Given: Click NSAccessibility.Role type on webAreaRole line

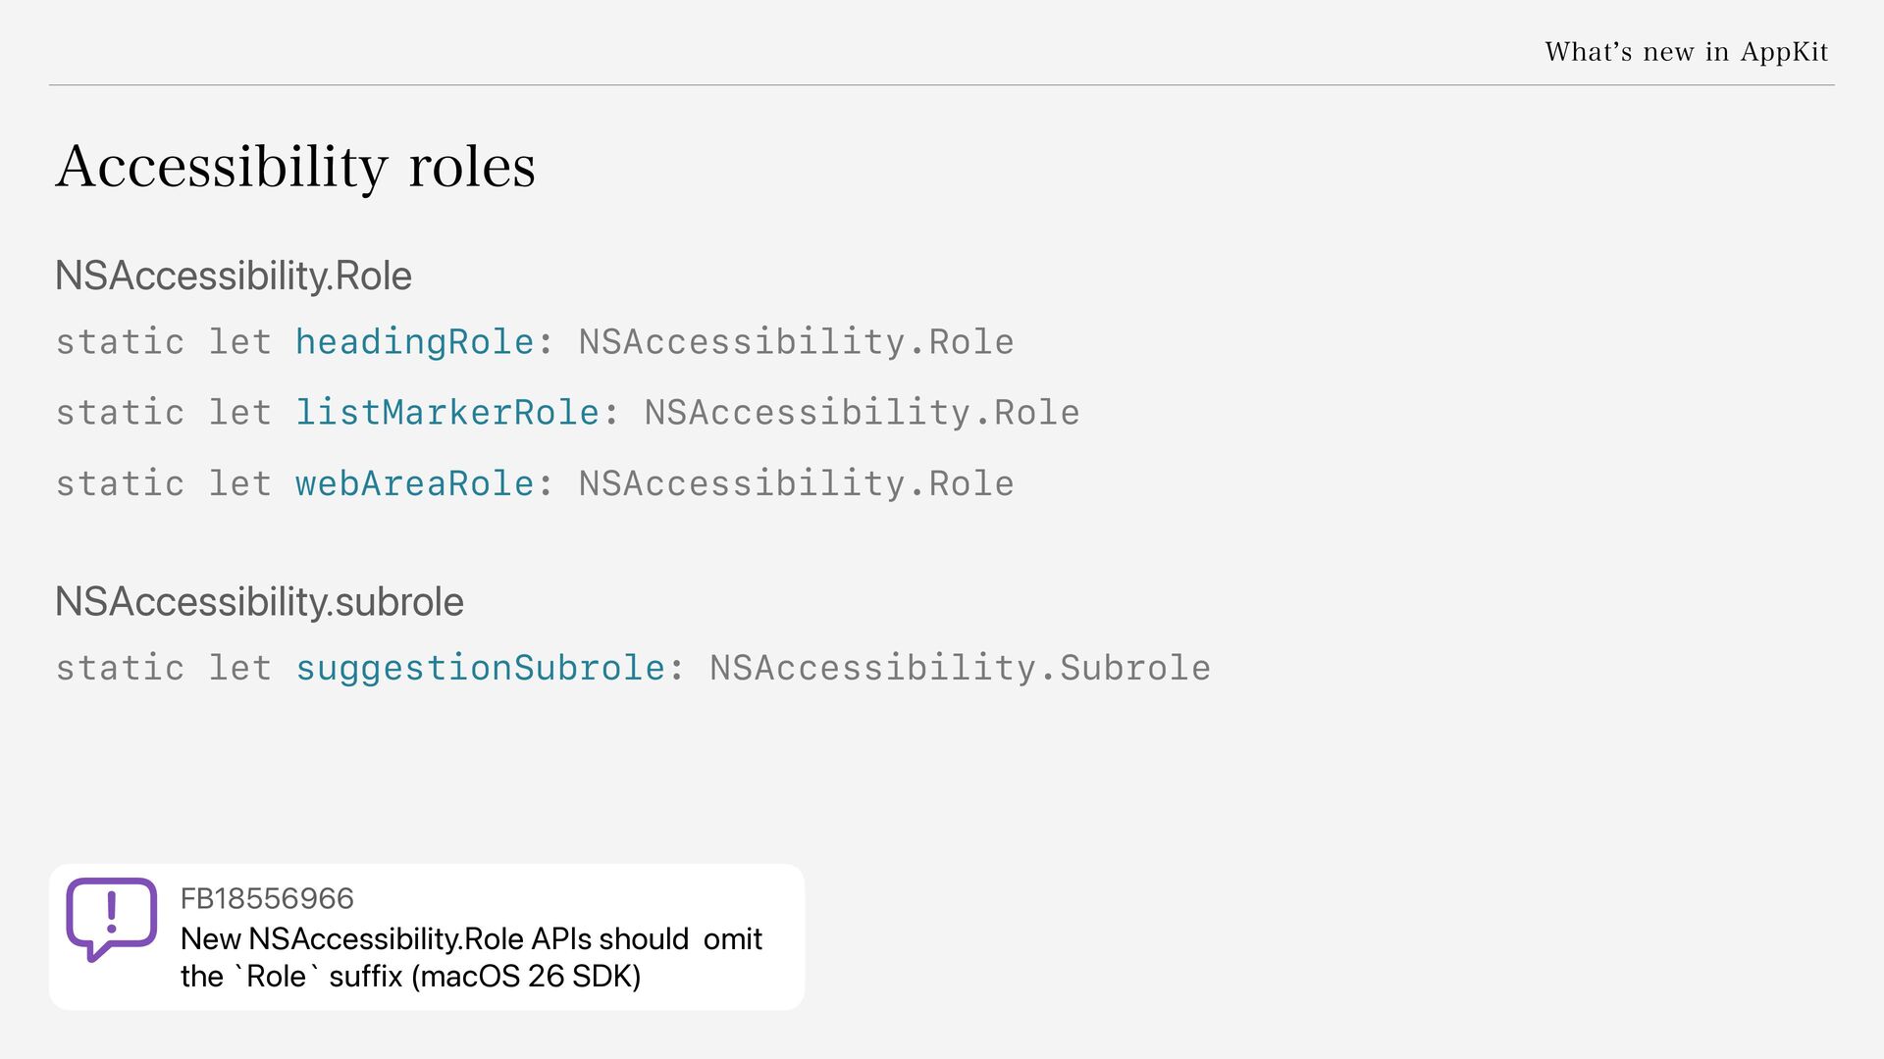Looking at the screenshot, I should click(x=796, y=483).
